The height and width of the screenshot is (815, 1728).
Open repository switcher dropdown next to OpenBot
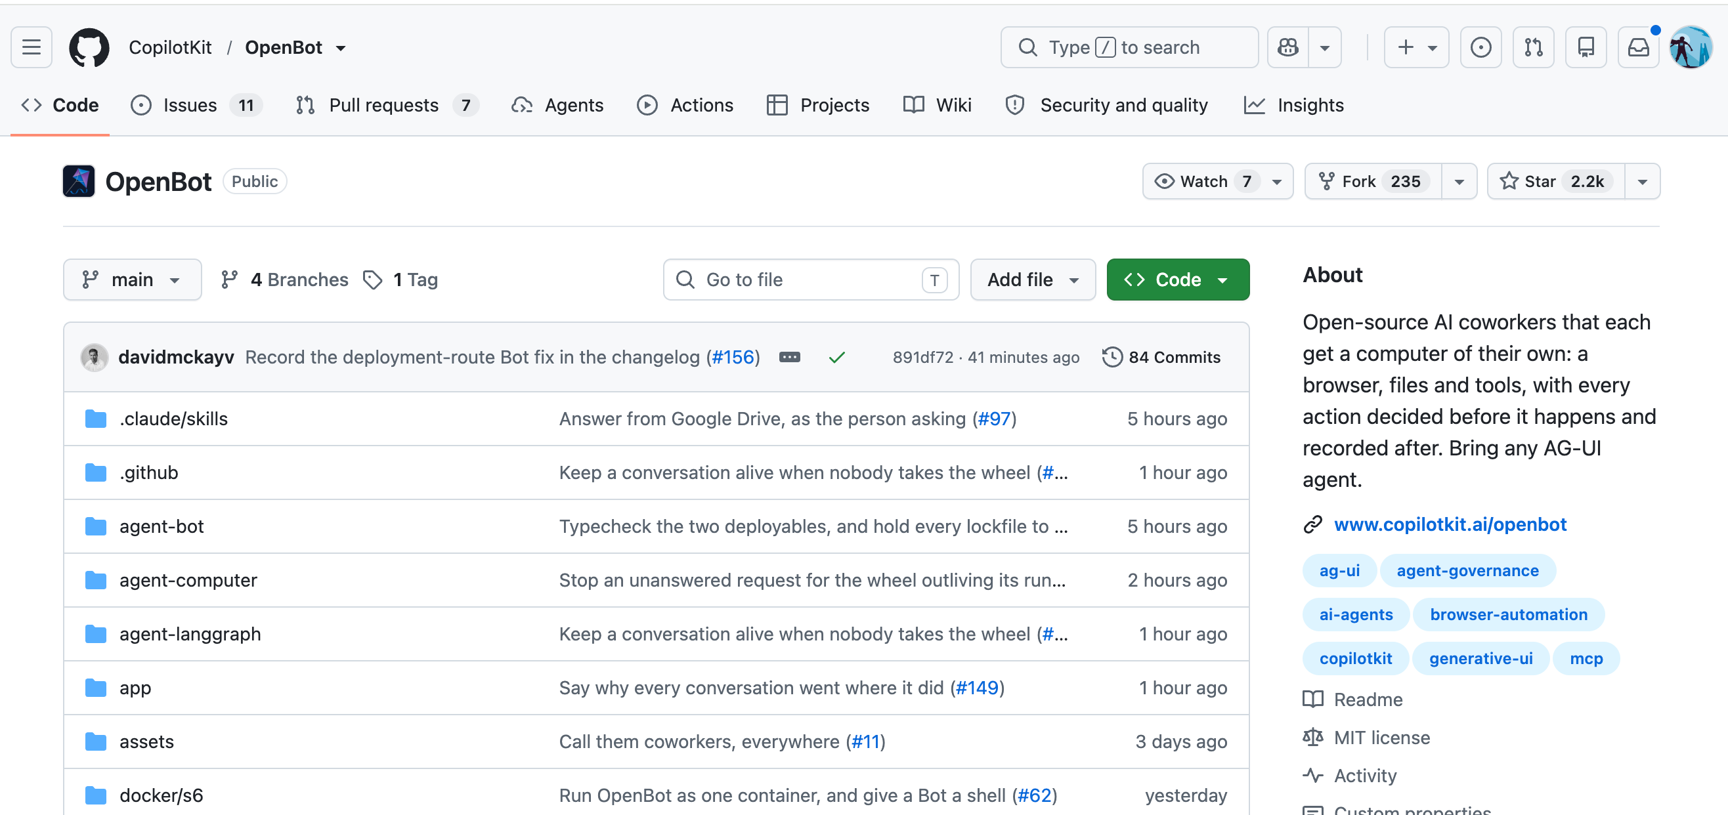[341, 49]
